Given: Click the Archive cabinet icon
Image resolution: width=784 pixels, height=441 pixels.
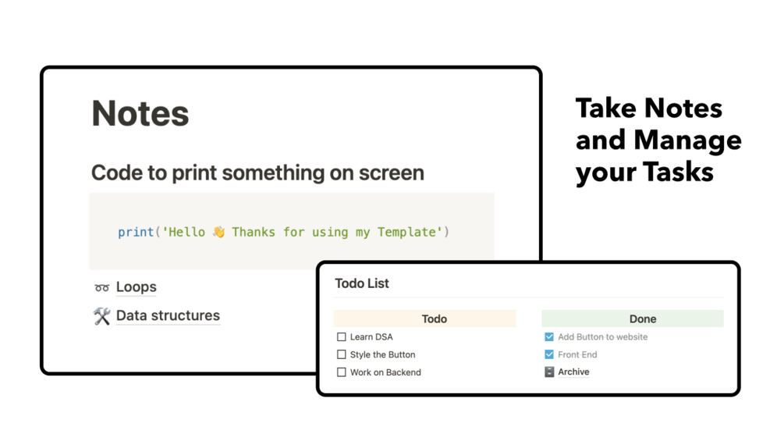Looking at the screenshot, I should coord(549,372).
